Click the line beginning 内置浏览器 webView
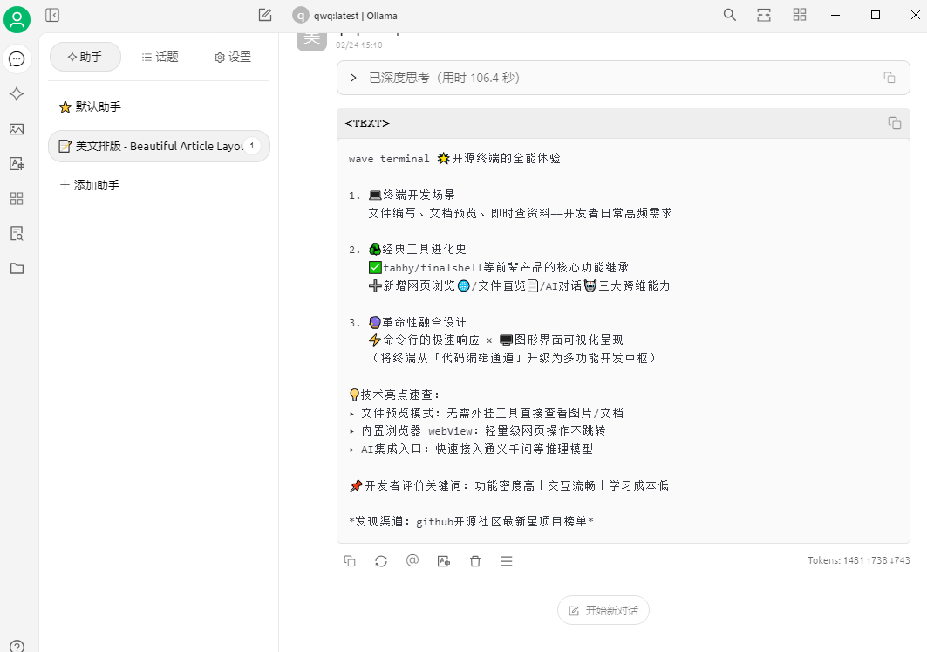Image resolution: width=927 pixels, height=652 pixels. coord(478,430)
